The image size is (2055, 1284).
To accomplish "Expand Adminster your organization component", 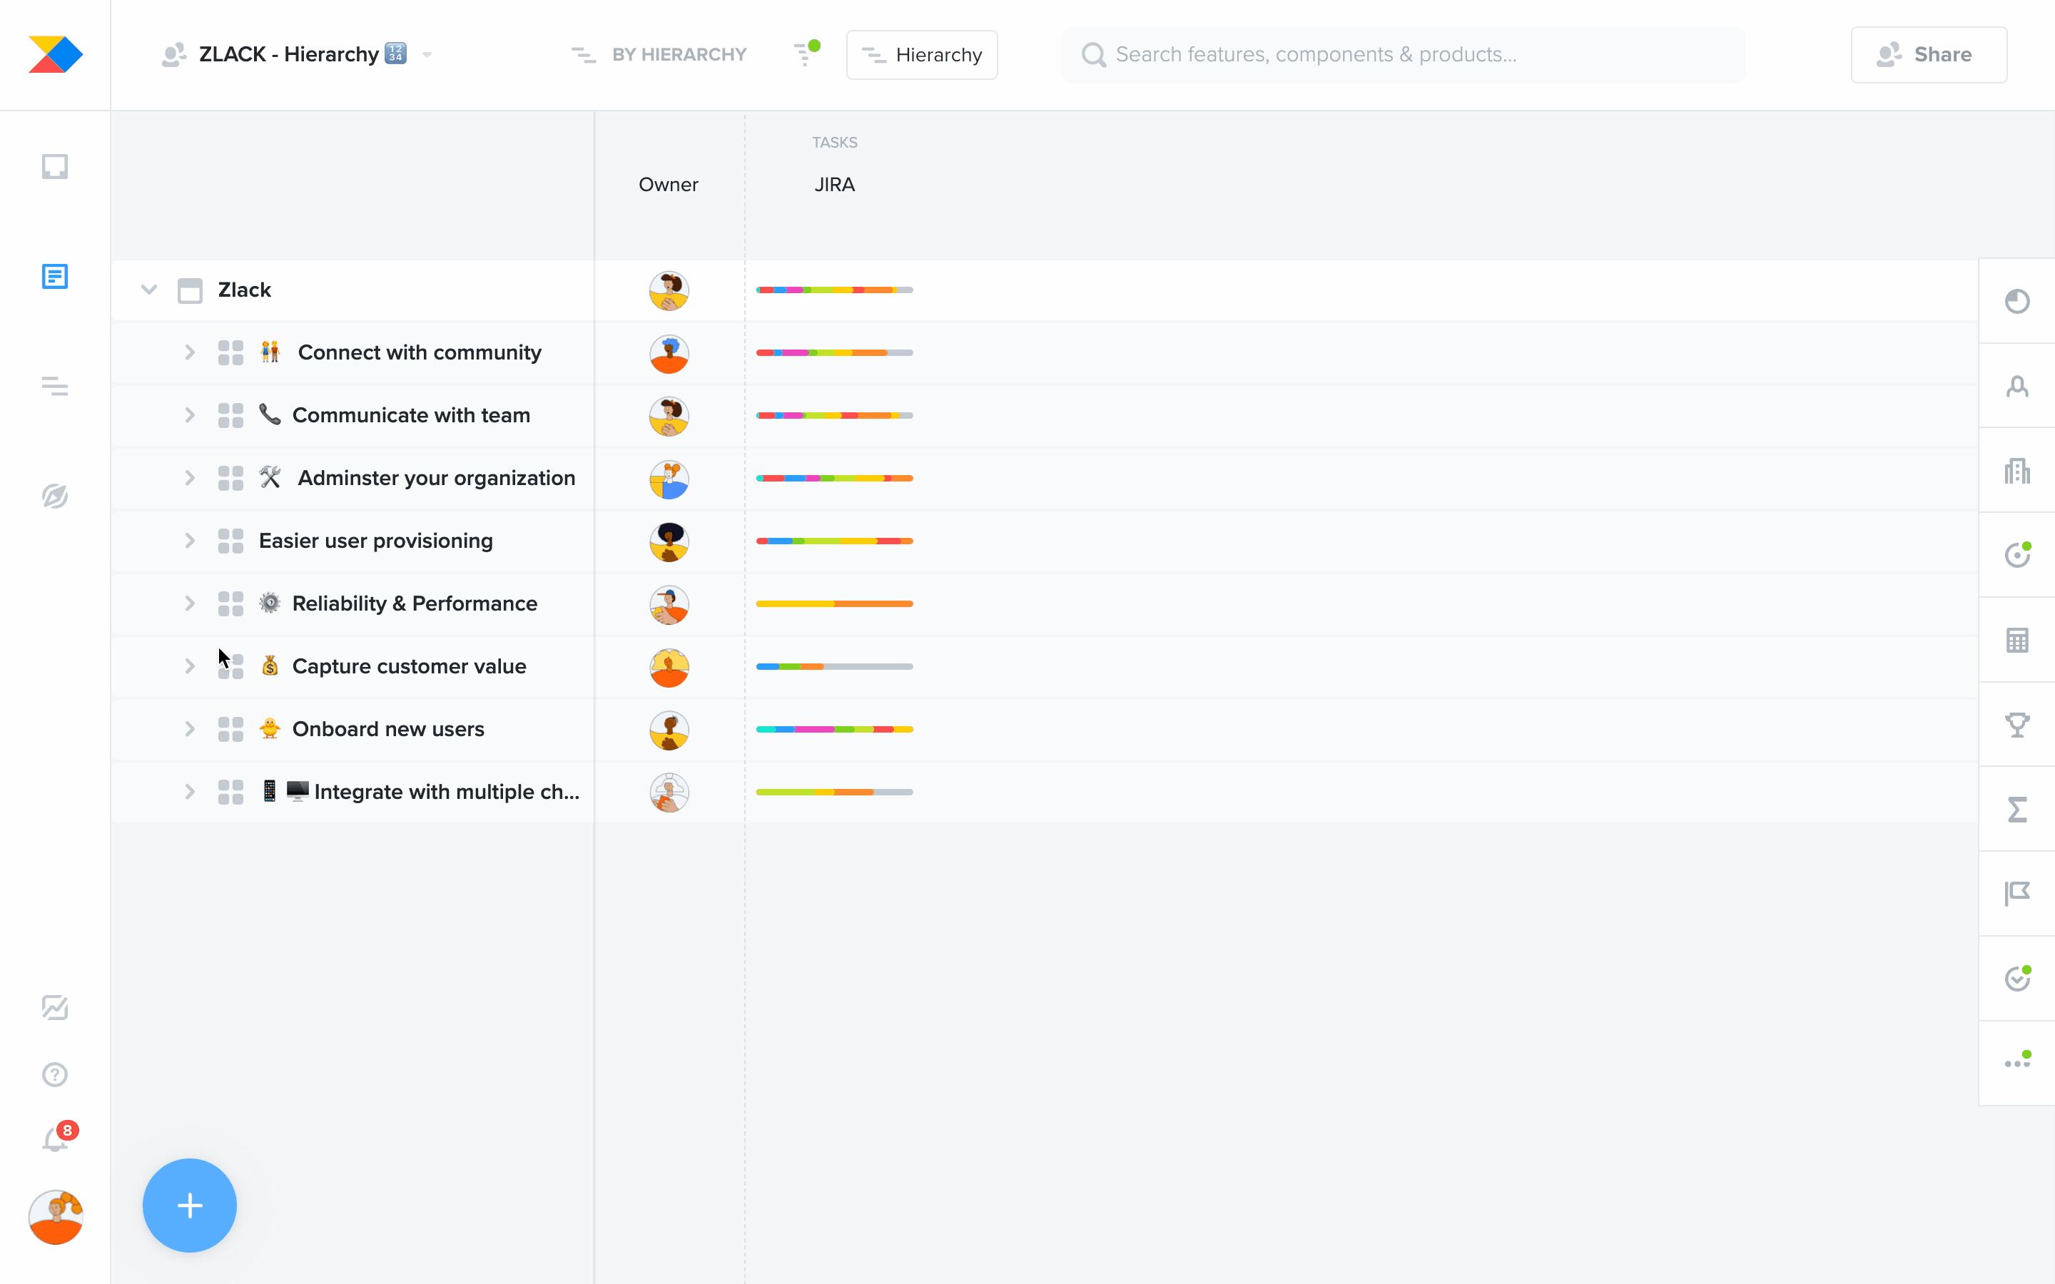I will 189,478.
